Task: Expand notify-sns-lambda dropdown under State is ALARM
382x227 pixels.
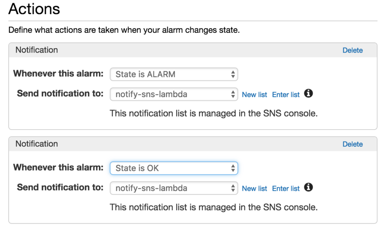Action: point(174,94)
